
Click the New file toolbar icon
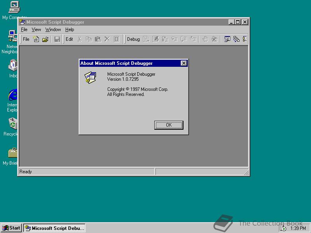pos(36,39)
